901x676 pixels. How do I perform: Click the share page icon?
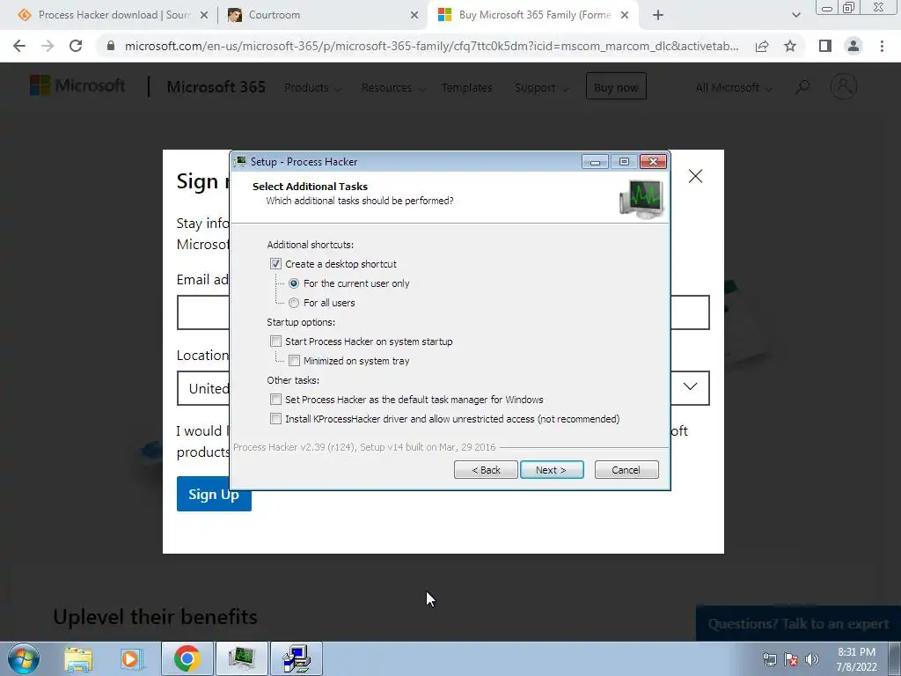tap(762, 46)
